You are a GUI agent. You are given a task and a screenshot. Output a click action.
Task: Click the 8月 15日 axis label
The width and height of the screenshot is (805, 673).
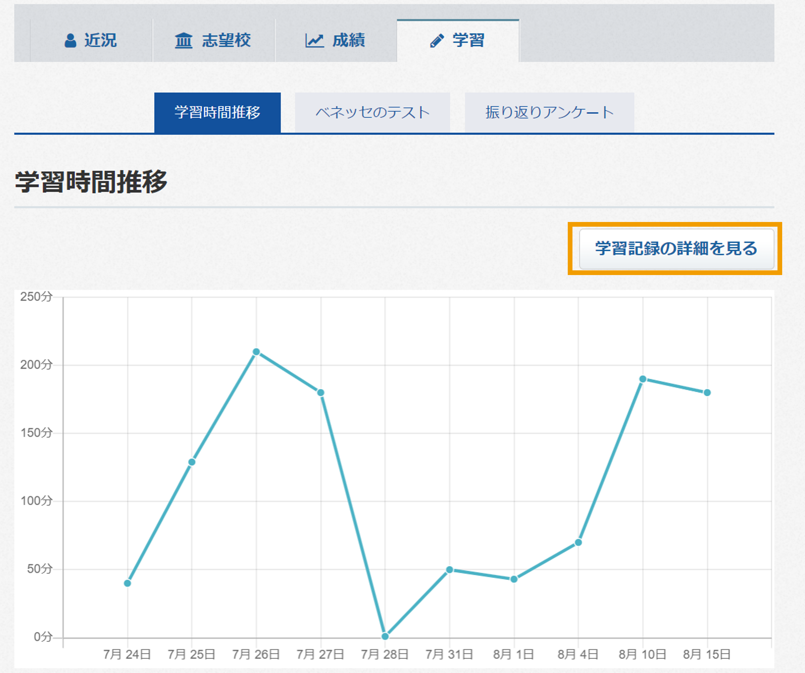[706, 654]
